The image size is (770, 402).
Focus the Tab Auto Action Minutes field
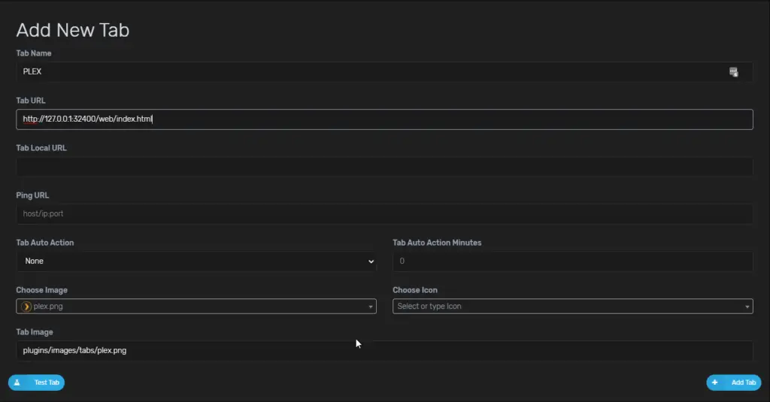[x=572, y=261]
